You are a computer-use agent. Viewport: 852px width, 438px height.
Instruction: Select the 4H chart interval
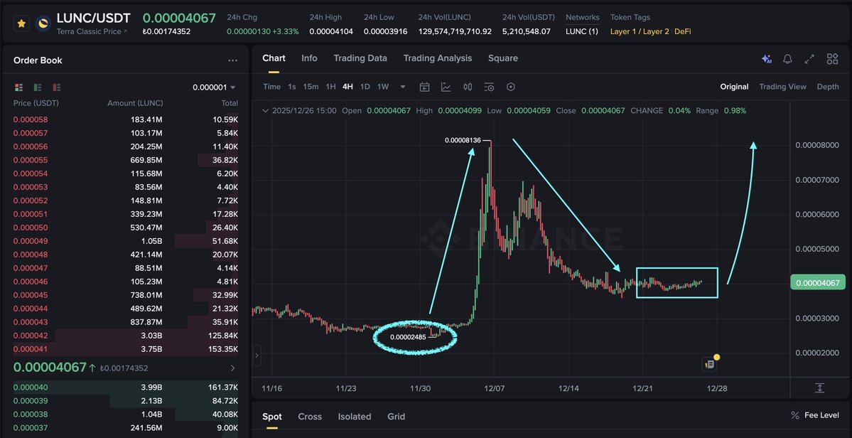tap(347, 87)
